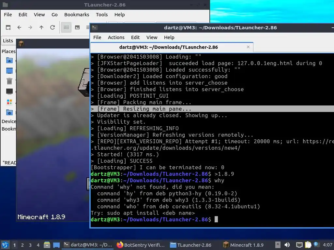The height and width of the screenshot is (250, 334).
Task: Open Go menu in file manager
Action: (x=54, y=14)
